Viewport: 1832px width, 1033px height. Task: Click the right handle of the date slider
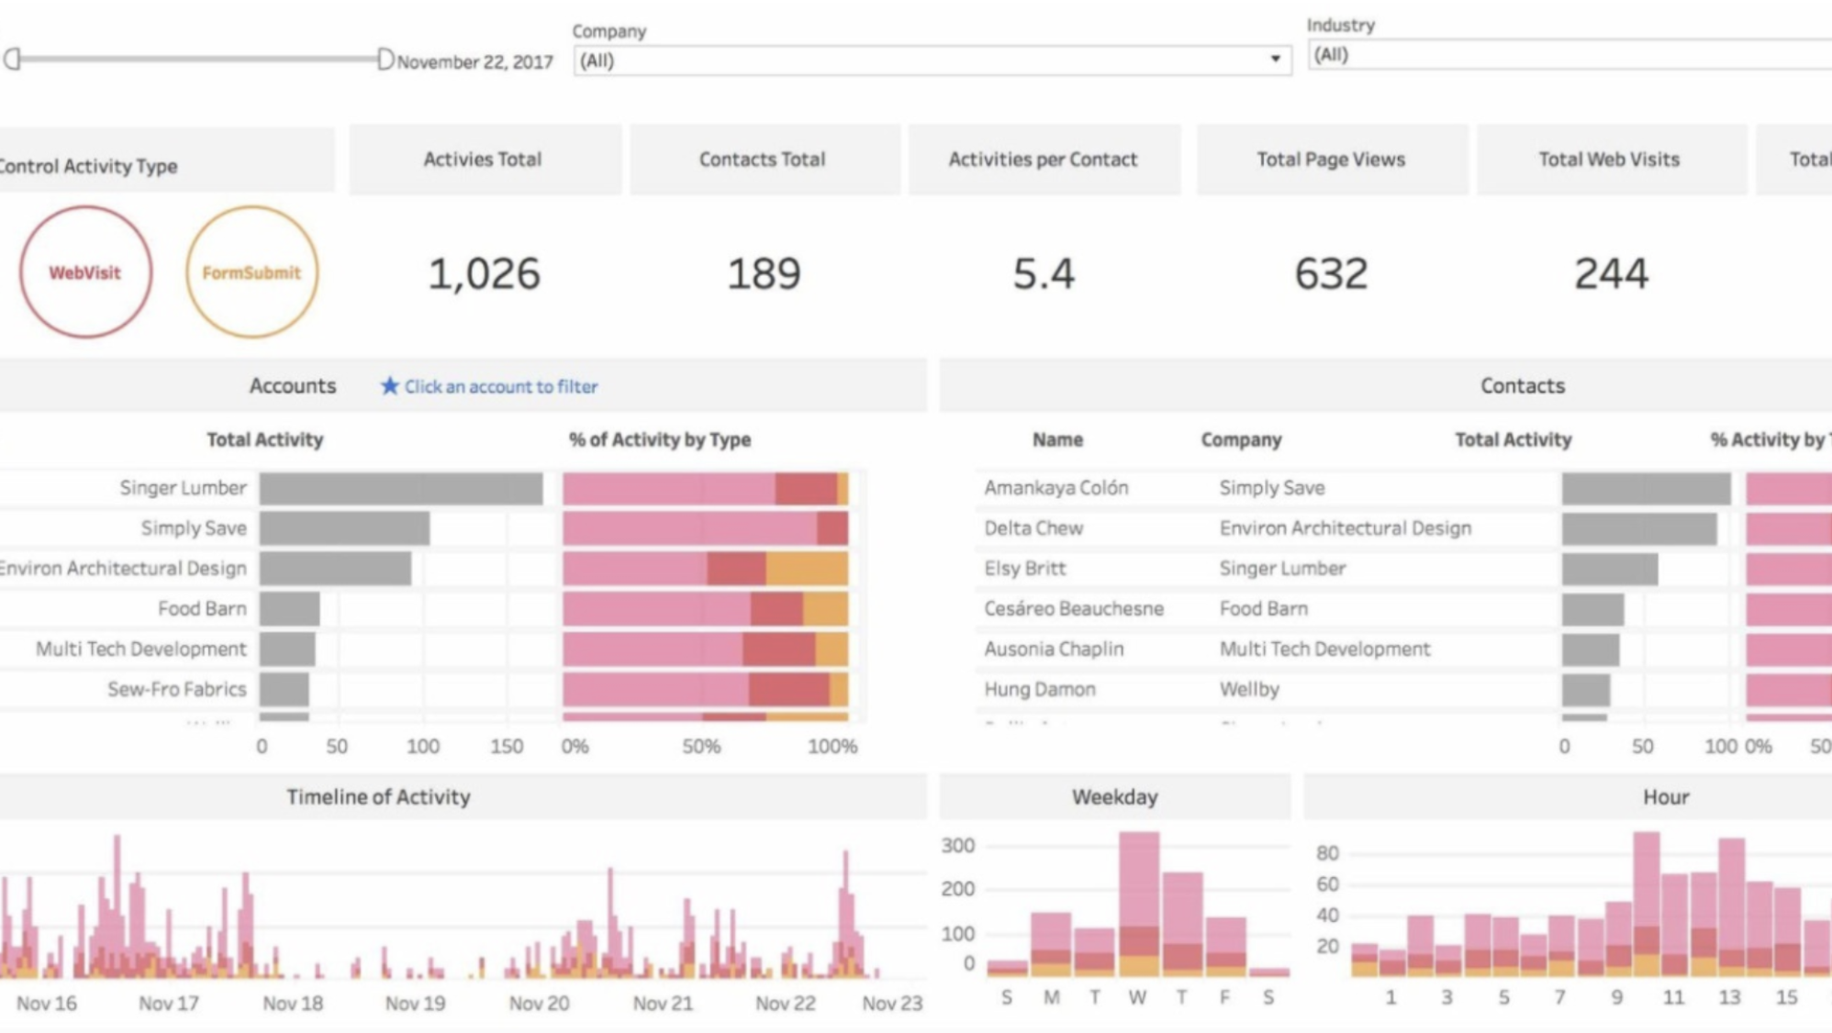[385, 60]
